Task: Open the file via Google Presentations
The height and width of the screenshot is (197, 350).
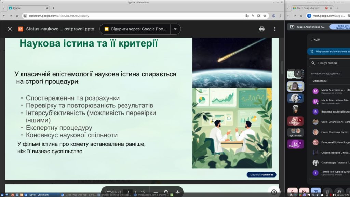Action: [135, 29]
